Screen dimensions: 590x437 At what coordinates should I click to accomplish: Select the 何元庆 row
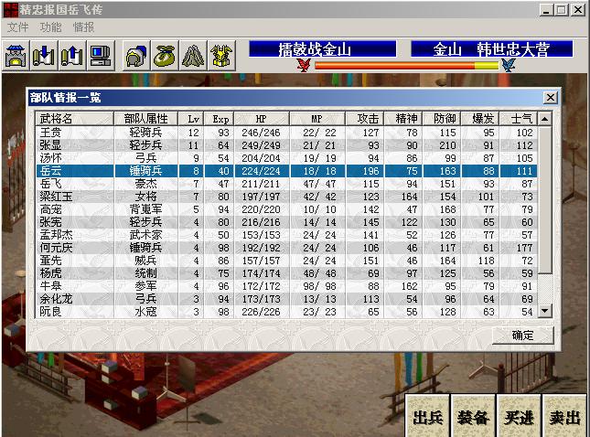click(x=286, y=248)
